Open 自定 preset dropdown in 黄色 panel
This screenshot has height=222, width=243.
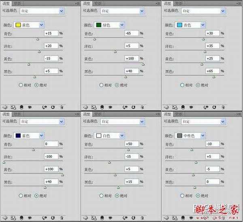pos(42,11)
